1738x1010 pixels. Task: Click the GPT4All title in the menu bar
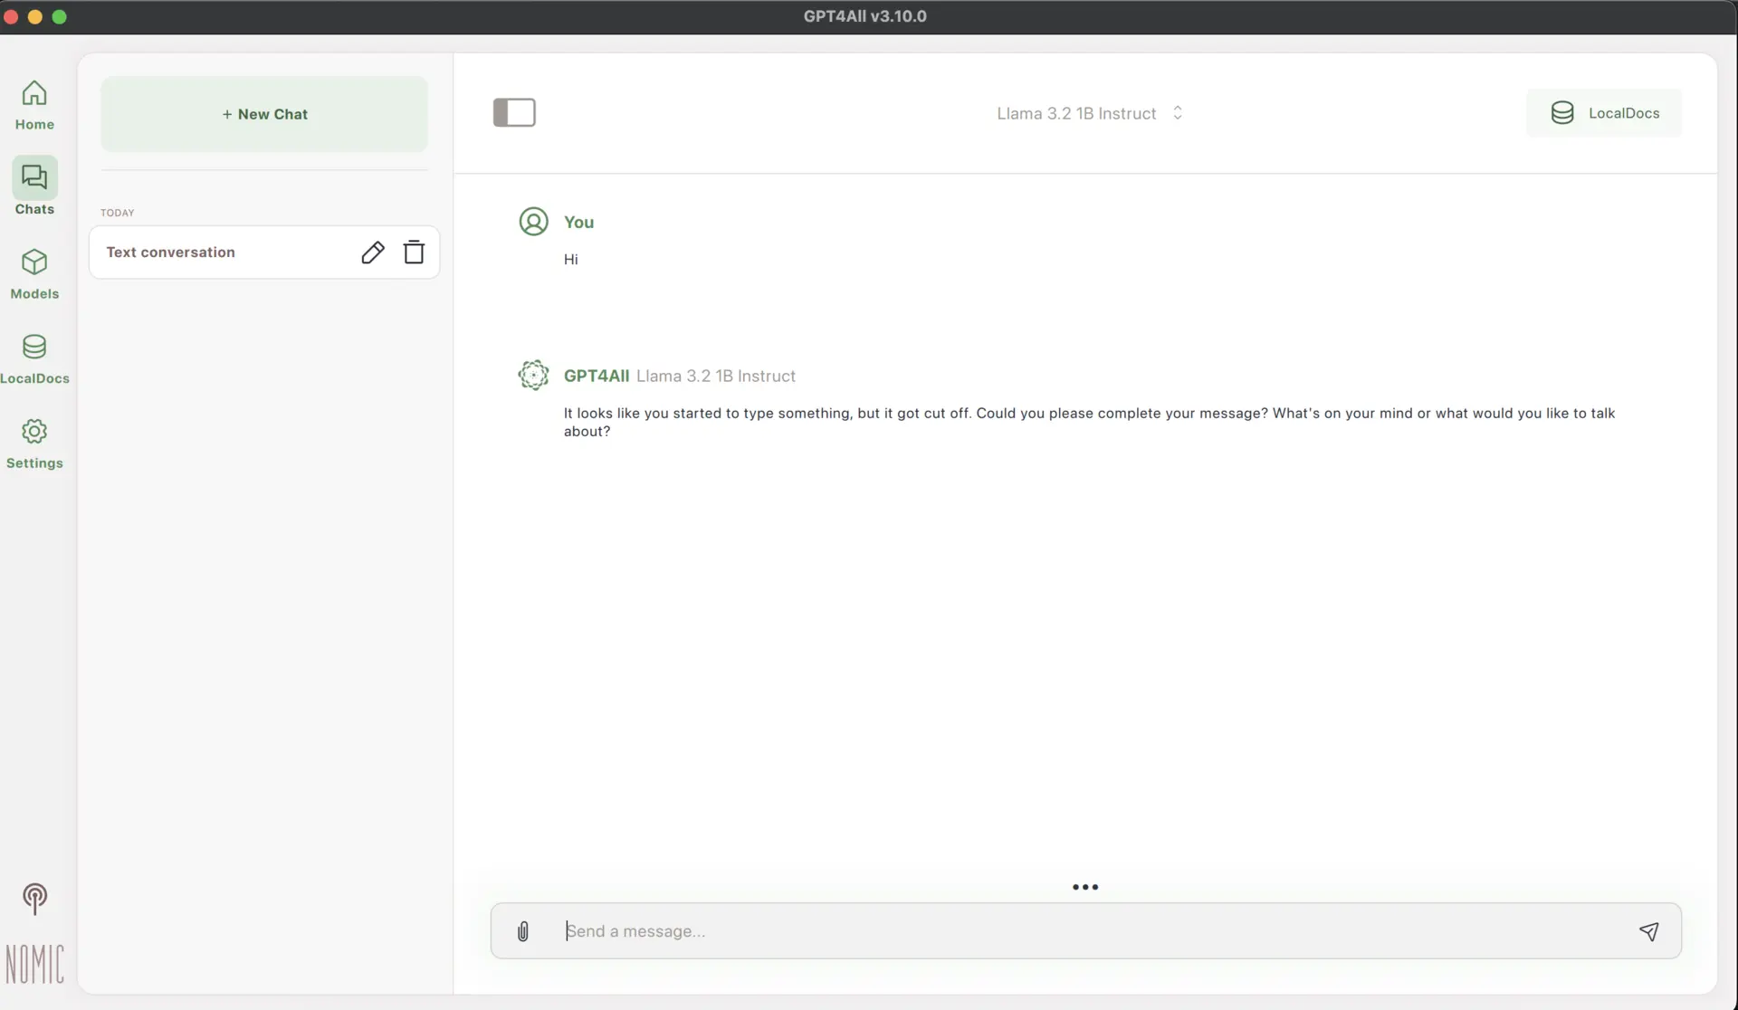pyautogui.click(x=864, y=15)
